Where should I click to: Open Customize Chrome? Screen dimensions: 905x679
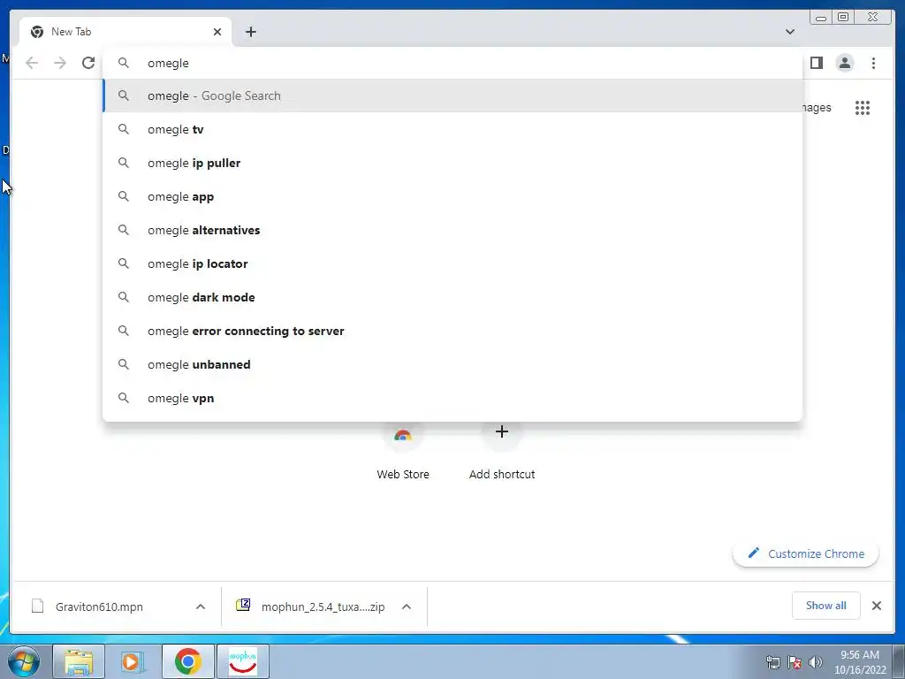pyautogui.click(x=806, y=553)
